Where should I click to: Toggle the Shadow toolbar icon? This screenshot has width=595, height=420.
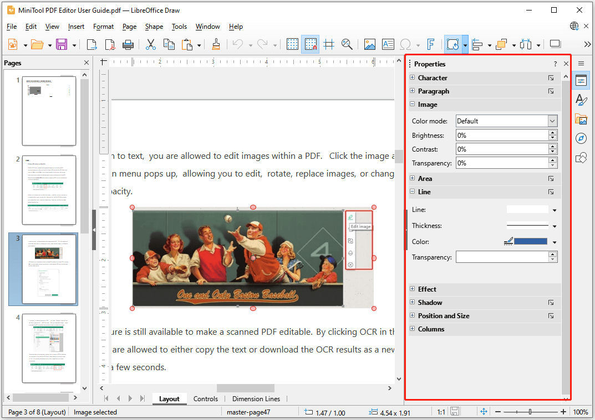click(x=555, y=44)
